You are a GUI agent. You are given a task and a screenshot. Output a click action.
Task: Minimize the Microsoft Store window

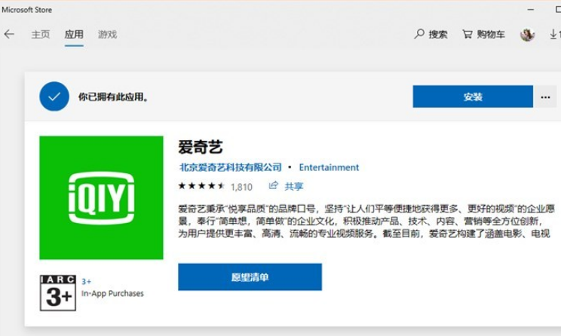531,10
